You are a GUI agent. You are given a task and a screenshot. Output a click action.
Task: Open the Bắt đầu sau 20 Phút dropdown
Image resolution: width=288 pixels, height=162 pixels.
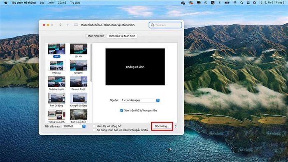[74, 126]
